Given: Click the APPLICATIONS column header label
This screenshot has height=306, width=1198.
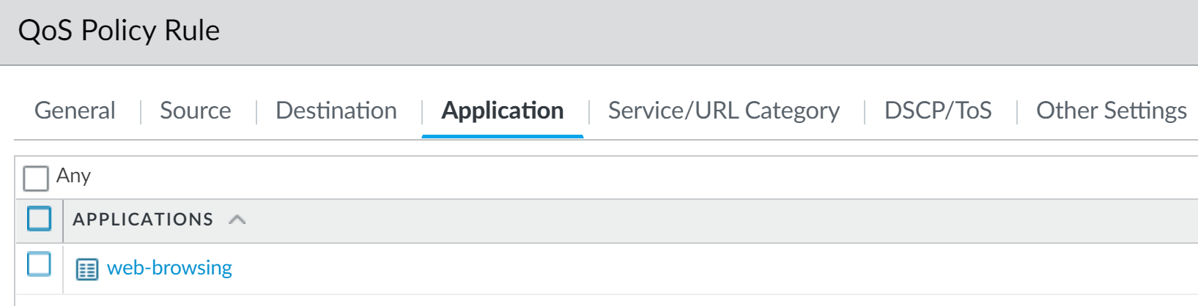Looking at the screenshot, I should pos(143,220).
